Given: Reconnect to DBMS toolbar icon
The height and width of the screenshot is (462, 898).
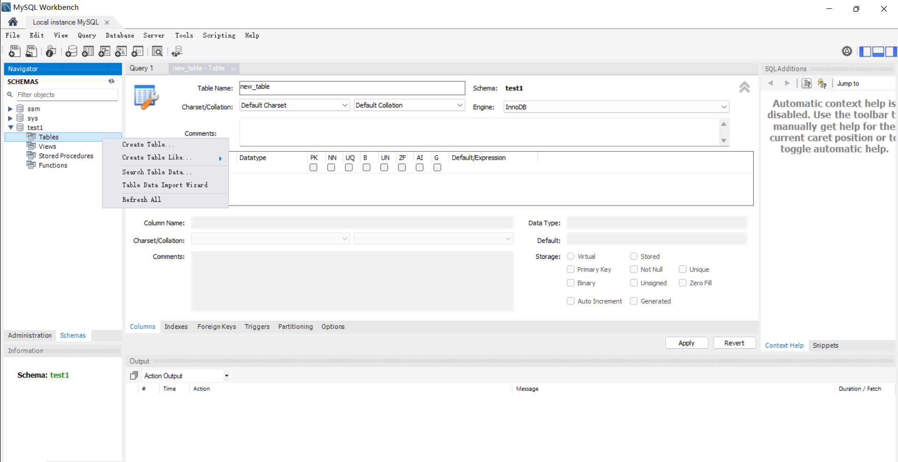Looking at the screenshot, I should [177, 51].
